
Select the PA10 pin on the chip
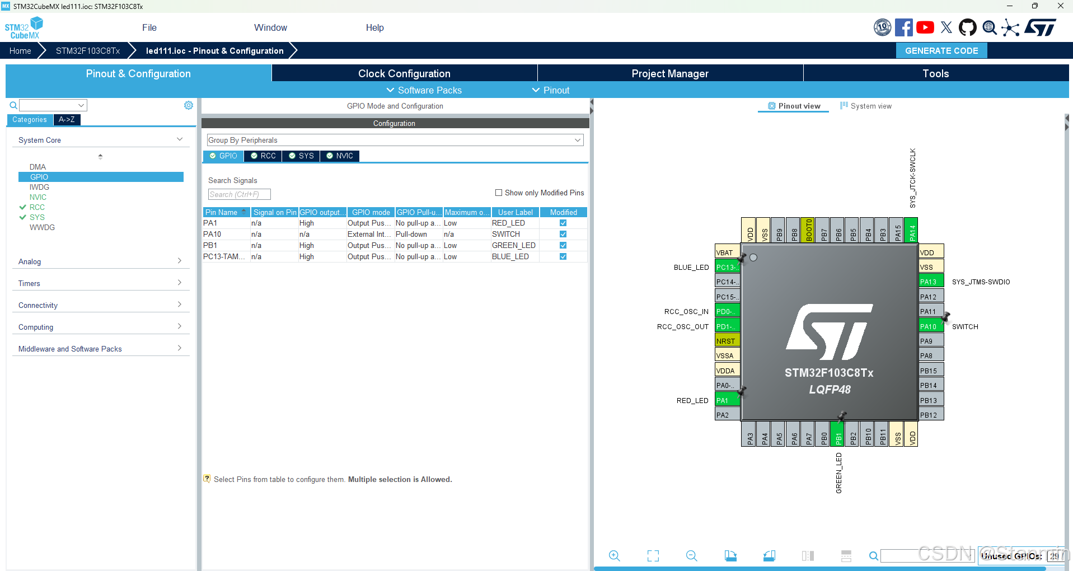coord(931,326)
